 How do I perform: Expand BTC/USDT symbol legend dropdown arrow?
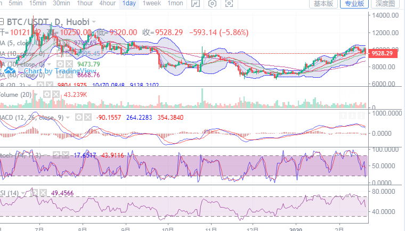94,22
